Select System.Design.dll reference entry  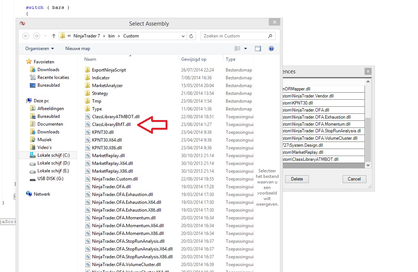click(x=323, y=145)
